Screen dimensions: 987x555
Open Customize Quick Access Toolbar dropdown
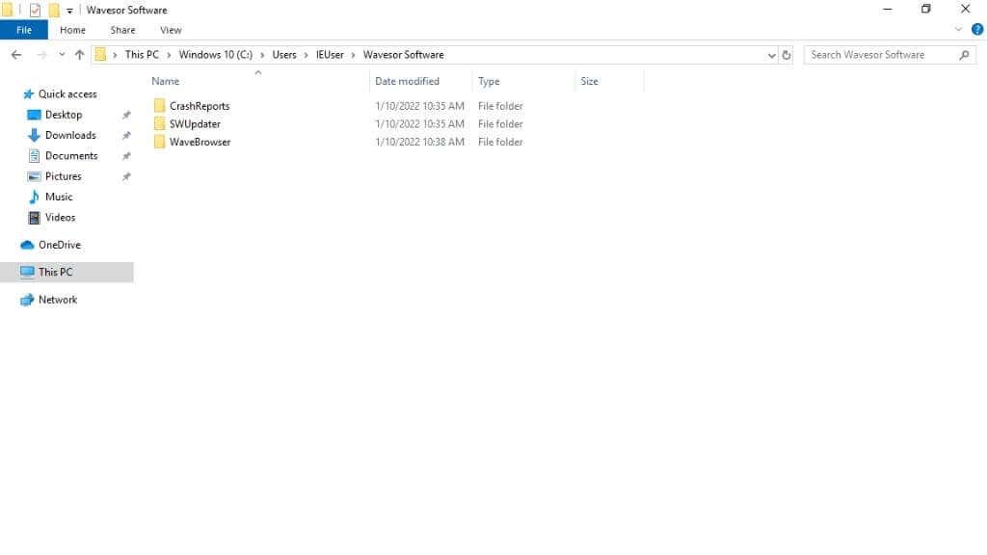[69, 11]
